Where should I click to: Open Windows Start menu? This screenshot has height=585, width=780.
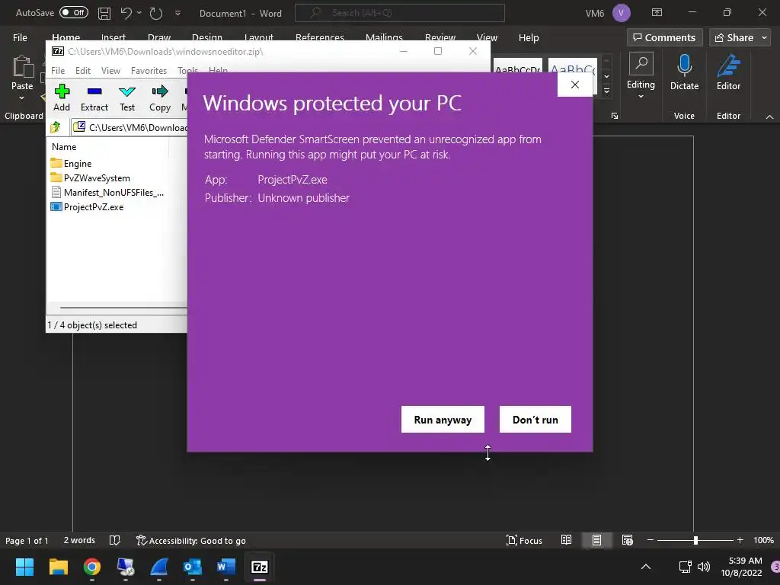pos(24,567)
